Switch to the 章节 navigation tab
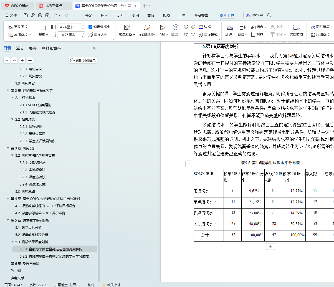The height and width of the screenshot is (287, 334). coord(20,48)
